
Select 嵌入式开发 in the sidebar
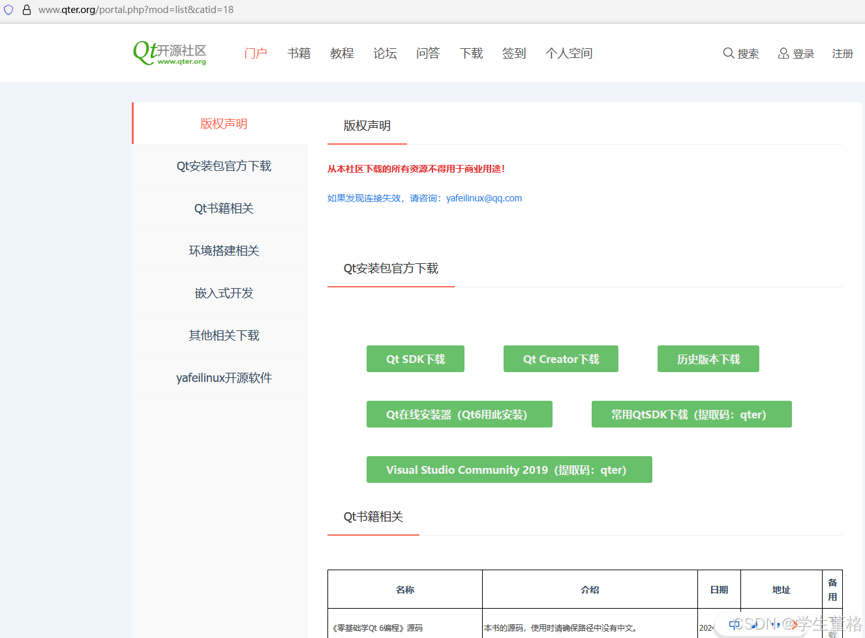(x=220, y=293)
